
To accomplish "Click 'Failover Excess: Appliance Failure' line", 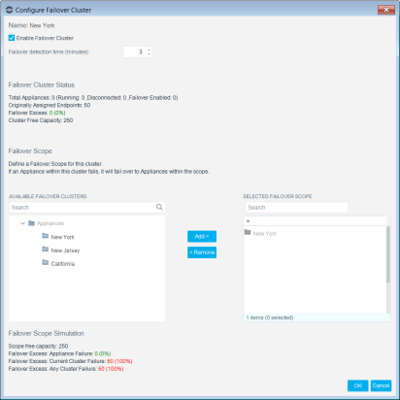I will tap(59, 353).
